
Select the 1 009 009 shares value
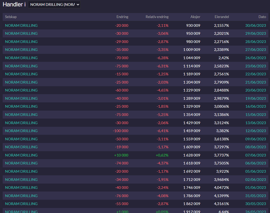[x=192, y=50]
